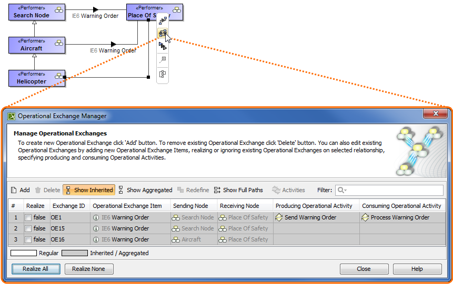
Task: Select the 'Process Warning Order' activity cell
Action: [x=402, y=217]
